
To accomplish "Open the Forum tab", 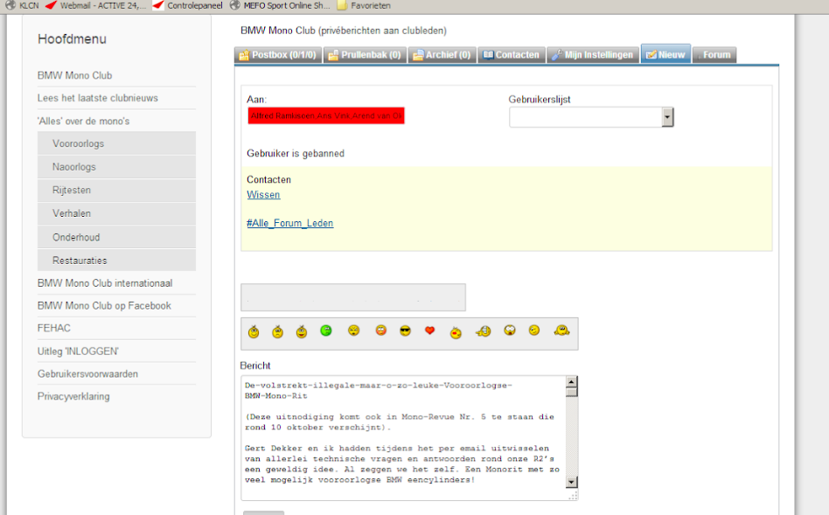I will point(714,55).
